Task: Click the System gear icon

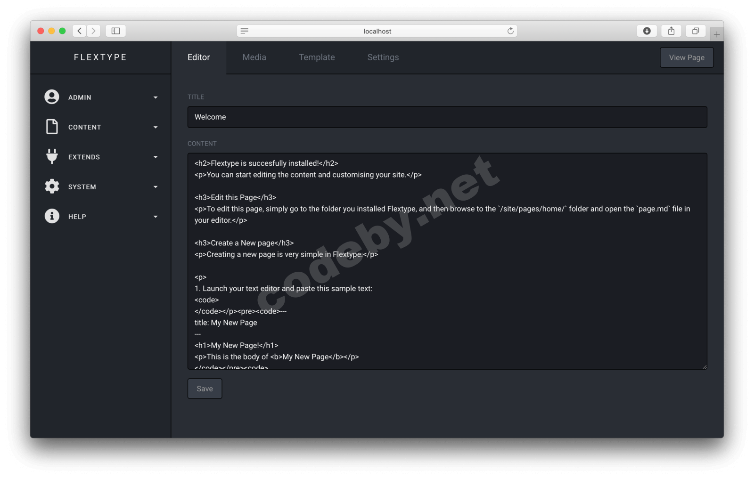Action: tap(52, 186)
